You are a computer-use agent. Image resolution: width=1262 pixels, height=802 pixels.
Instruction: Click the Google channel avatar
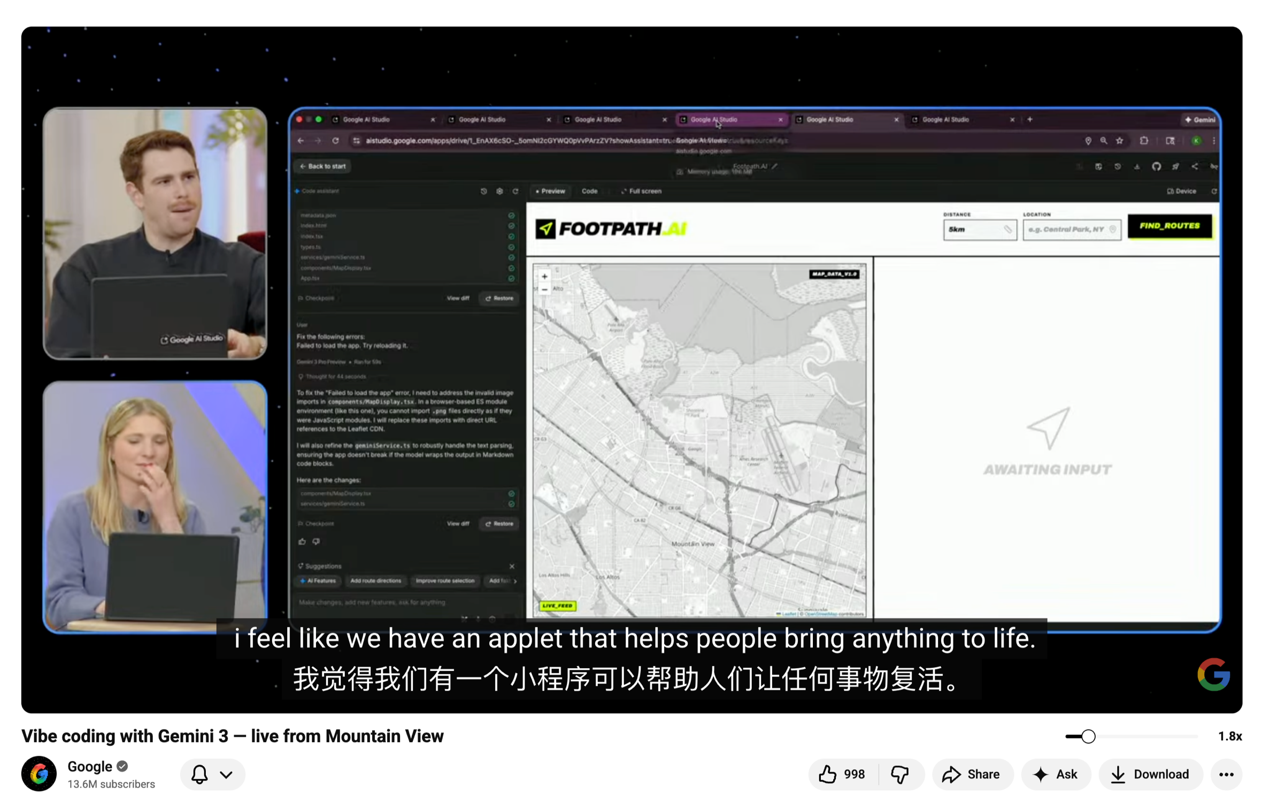39,774
